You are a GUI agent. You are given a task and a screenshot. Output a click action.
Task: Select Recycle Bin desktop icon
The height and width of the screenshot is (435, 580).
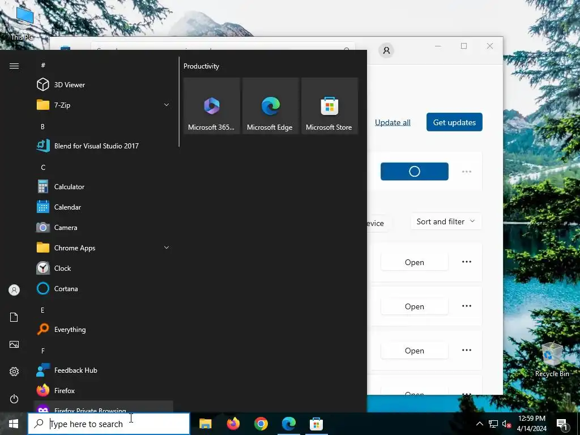coord(552,360)
